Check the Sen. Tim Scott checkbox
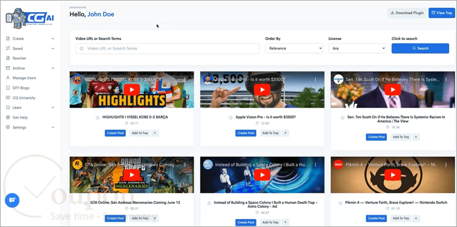 pyautogui.click(x=343, y=117)
